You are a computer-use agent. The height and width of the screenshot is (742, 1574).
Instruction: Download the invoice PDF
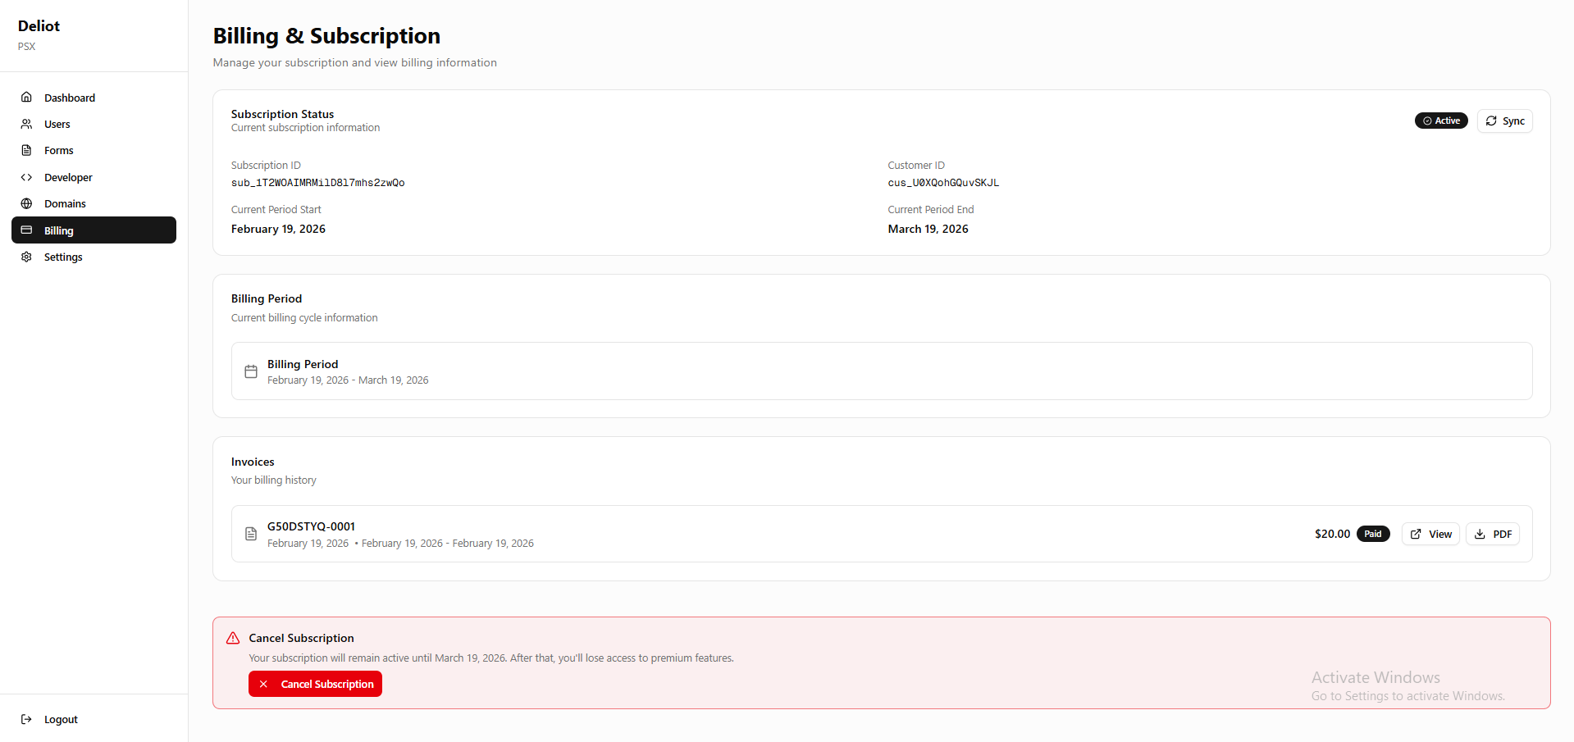[x=1493, y=534]
